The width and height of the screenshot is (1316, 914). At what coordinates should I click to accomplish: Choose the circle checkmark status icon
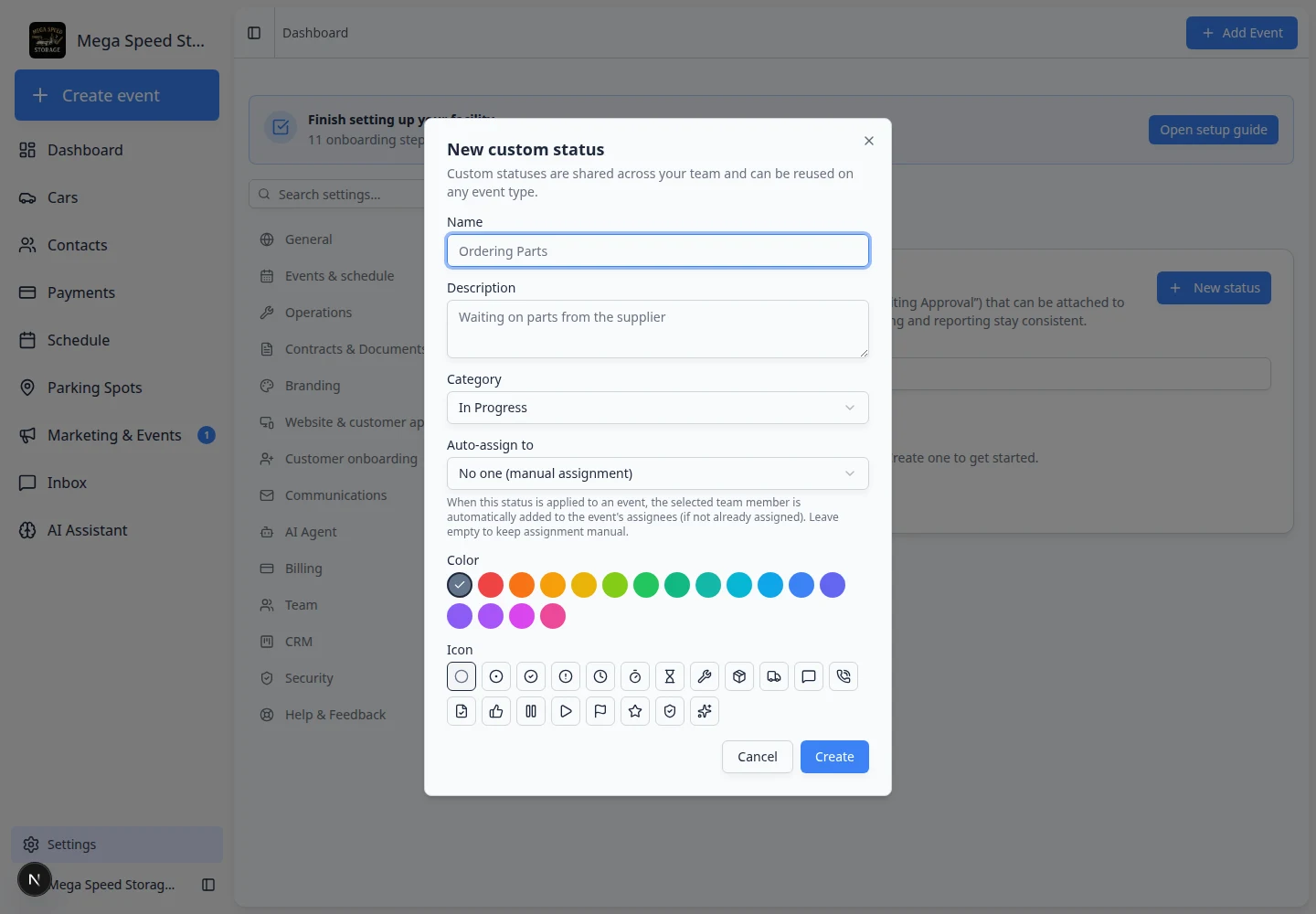coord(531,676)
